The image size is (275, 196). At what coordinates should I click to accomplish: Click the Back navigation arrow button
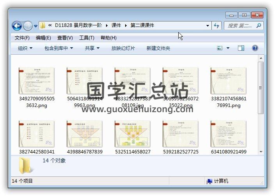(17, 26)
